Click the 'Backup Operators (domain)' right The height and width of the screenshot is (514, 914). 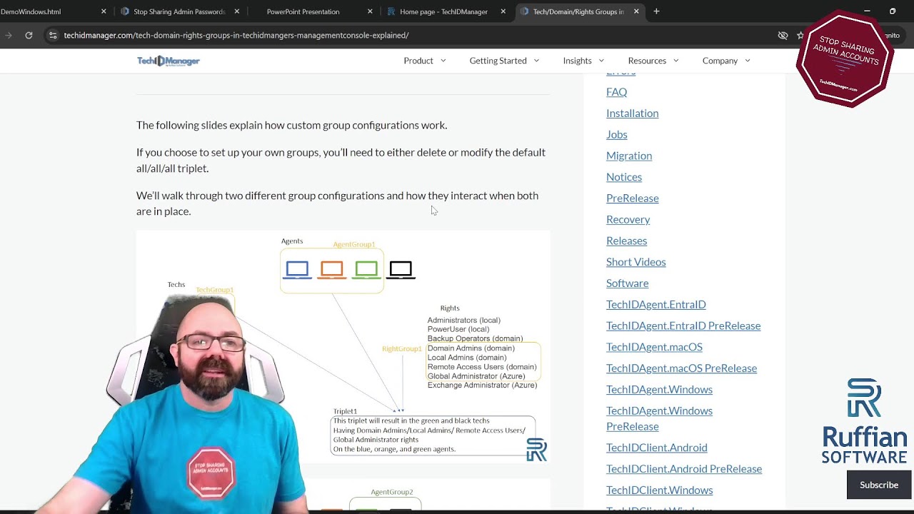tap(475, 339)
